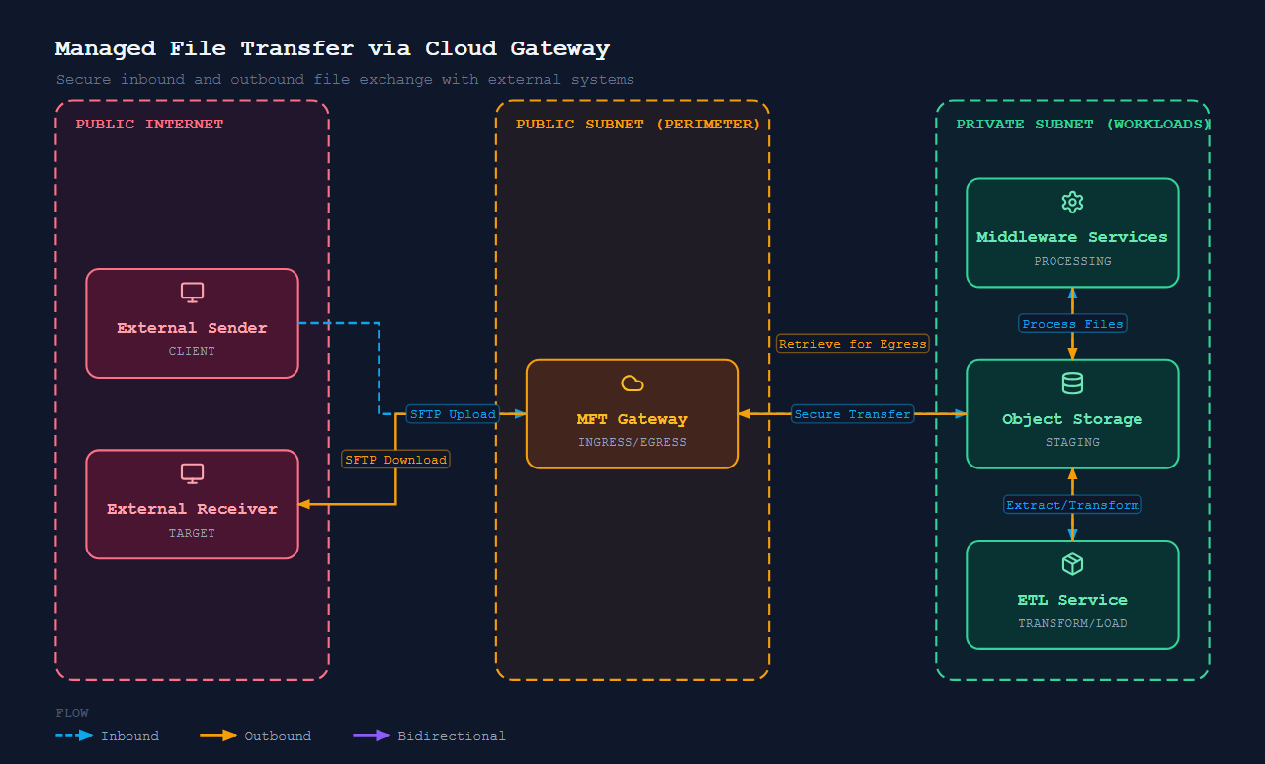This screenshot has height=764, width=1265.
Task: Select the MFT Gateway node
Action: point(632,414)
